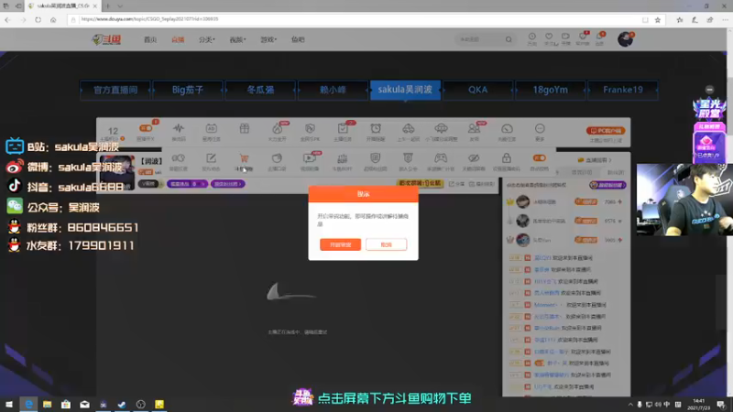This screenshot has width=733, height=412.
Task: Switch to 冬瓜强 stream tab
Action: (x=260, y=90)
